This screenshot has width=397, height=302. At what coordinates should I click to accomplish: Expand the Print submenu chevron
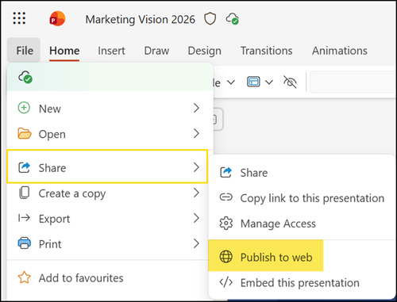coord(196,243)
